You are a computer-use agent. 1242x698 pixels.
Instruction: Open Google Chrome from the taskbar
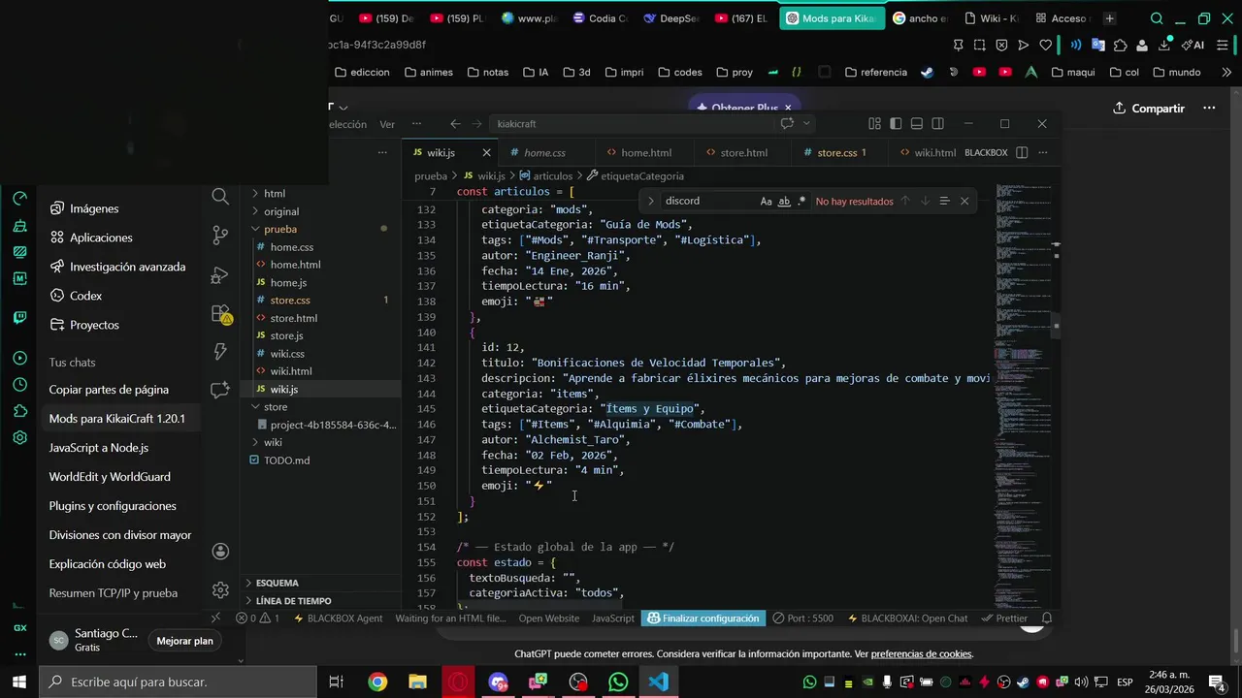(377, 682)
